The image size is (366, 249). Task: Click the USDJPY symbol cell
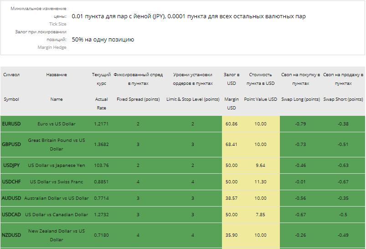tap(11, 166)
